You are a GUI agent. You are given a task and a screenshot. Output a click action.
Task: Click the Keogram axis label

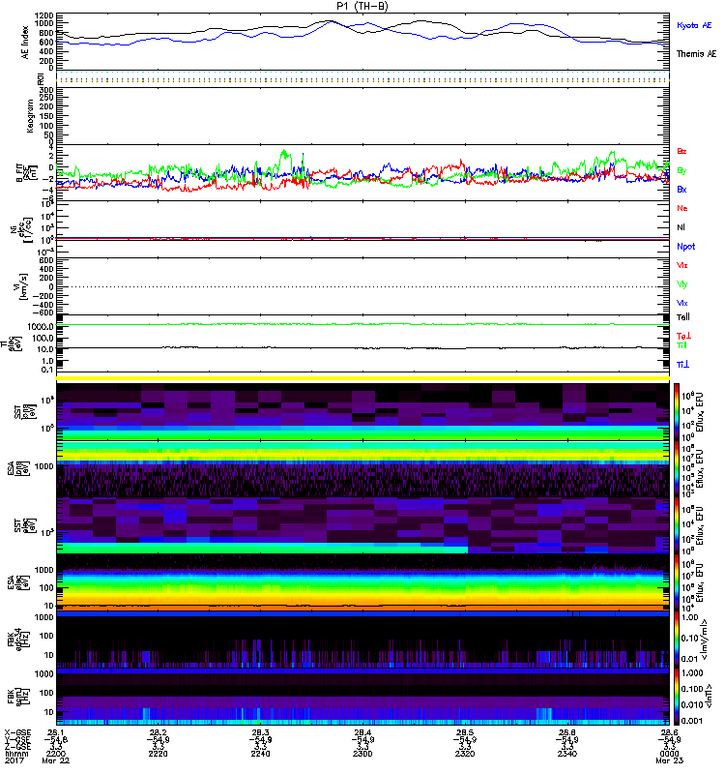[x=30, y=115]
